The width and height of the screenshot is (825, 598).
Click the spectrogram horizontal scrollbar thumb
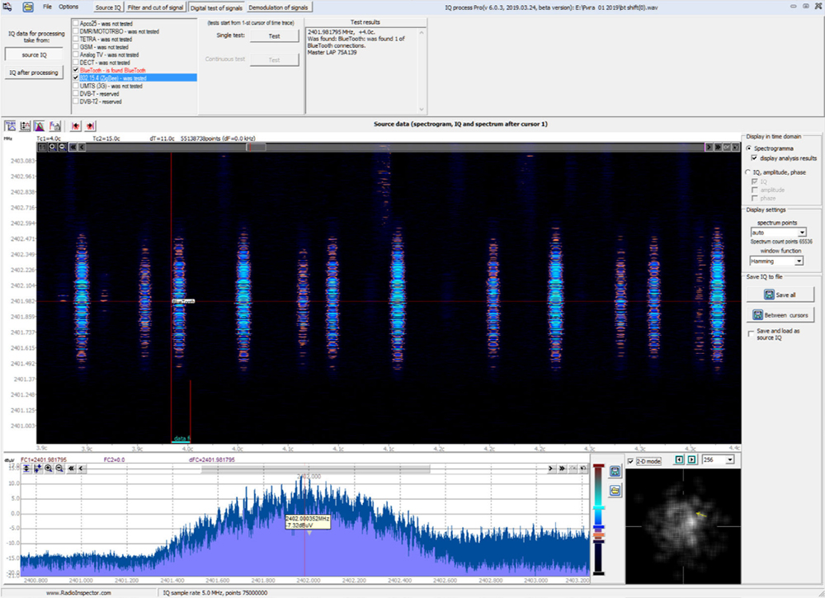coord(256,147)
